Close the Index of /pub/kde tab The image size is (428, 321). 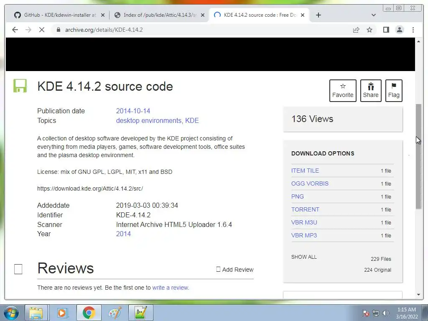point(203,15)
